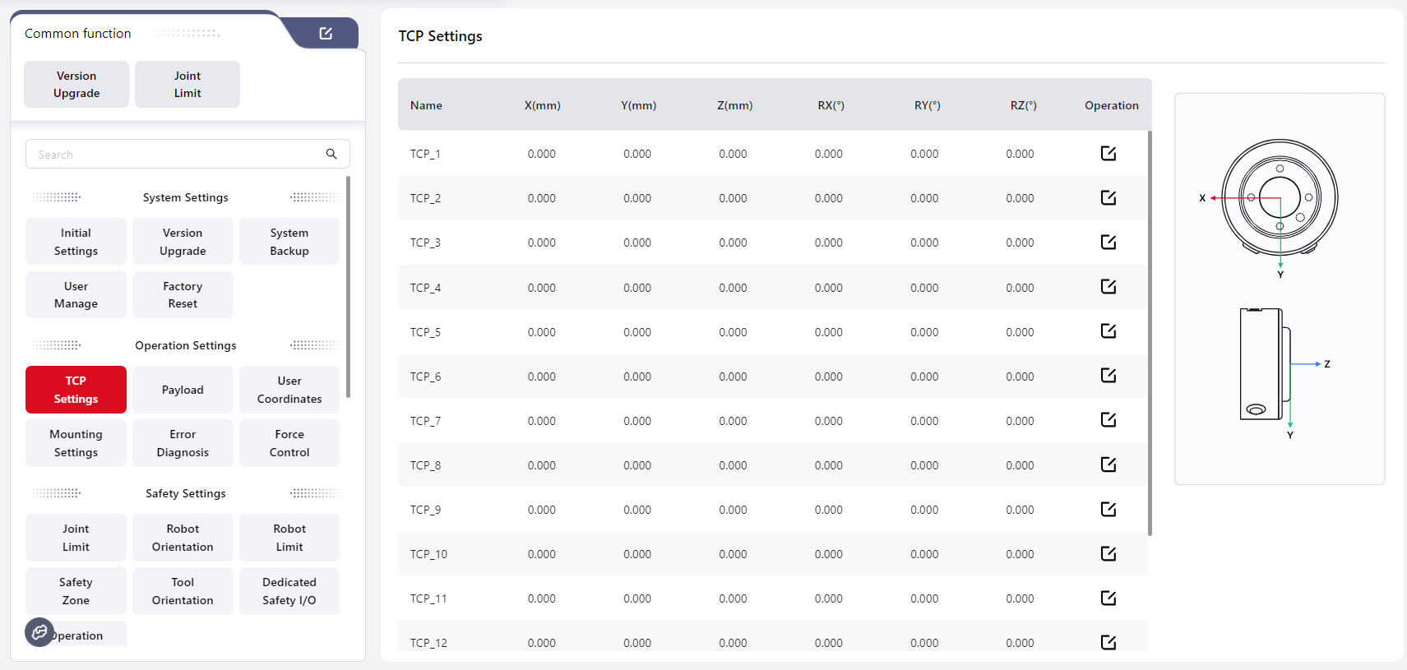The width and height of the screenshot is (1407, 670).
Task: Open the Payload settings
Action: [183, 390]
